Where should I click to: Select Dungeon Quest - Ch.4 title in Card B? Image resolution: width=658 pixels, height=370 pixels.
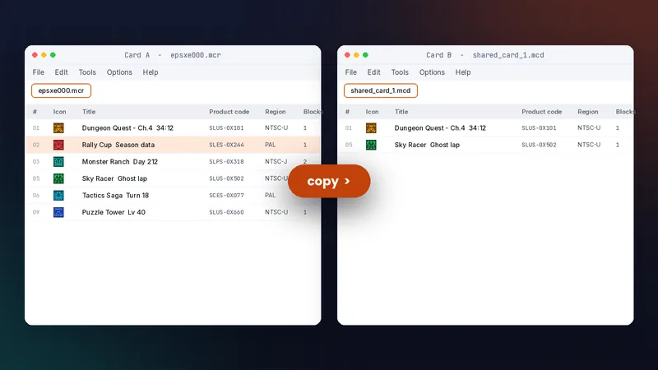tap(440, 128)
